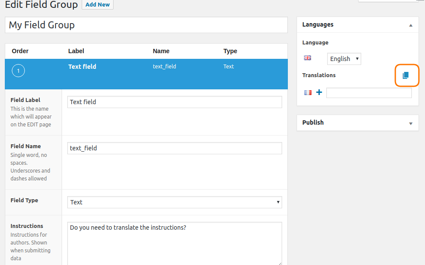Click the Field Label input box
The image size is (425, 265).
175,102
